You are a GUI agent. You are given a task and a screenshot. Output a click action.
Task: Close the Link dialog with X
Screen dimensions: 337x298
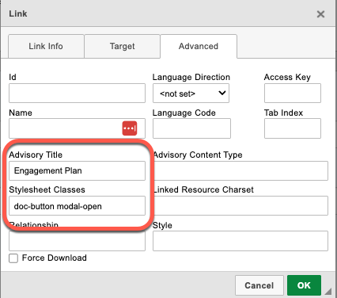[x=320, y=14]
